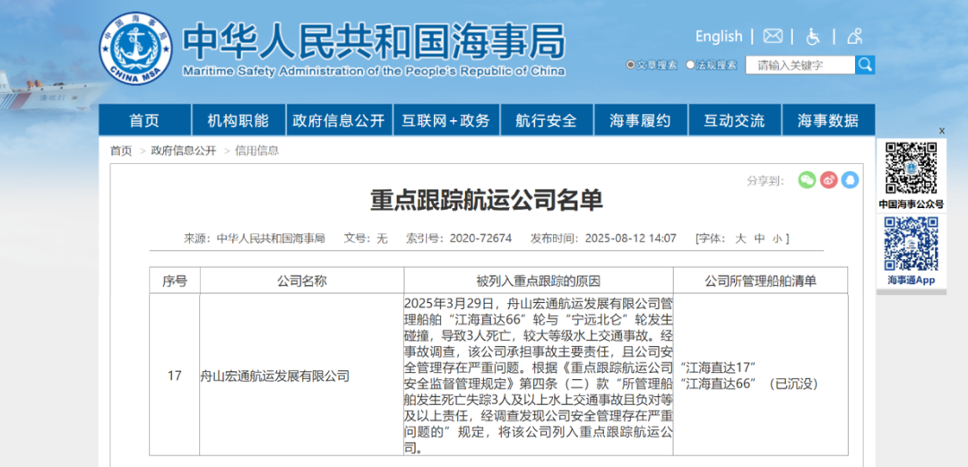Viewport: 968px width, 467px height.
Task: Click the 请输入关键字 search field
Action: click(x=799, y=65)
